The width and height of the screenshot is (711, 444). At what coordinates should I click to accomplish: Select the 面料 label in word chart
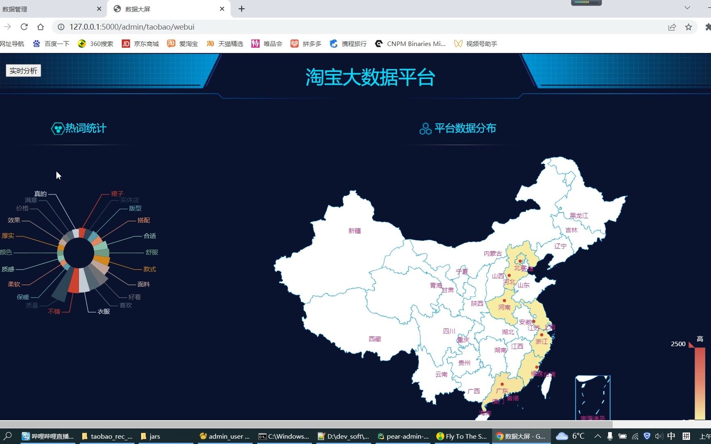point(143,284)
